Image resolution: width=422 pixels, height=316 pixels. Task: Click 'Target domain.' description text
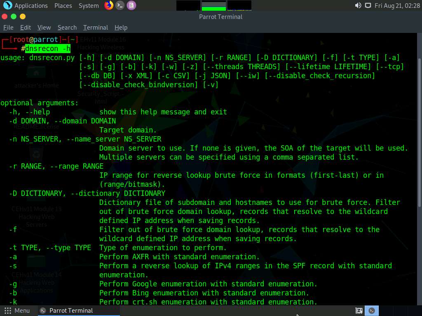pyautogui.click(x=128, y=130)
